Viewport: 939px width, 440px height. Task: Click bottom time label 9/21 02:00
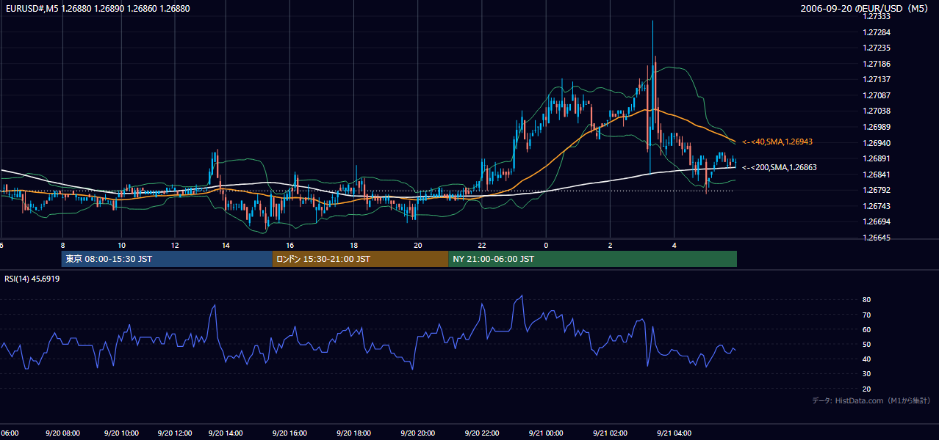click(610, 433)
